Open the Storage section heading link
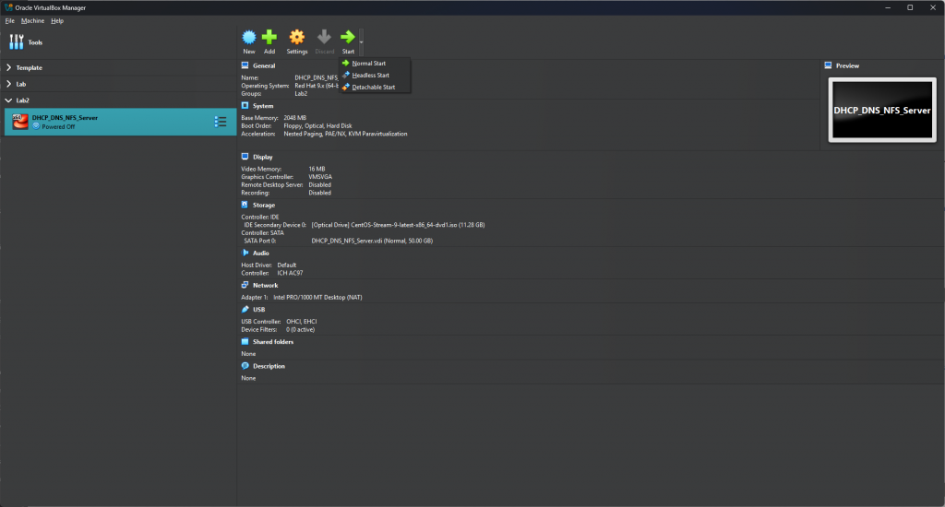Image resolution: width=945 pixels, height=507 pixels. point(264,206)
